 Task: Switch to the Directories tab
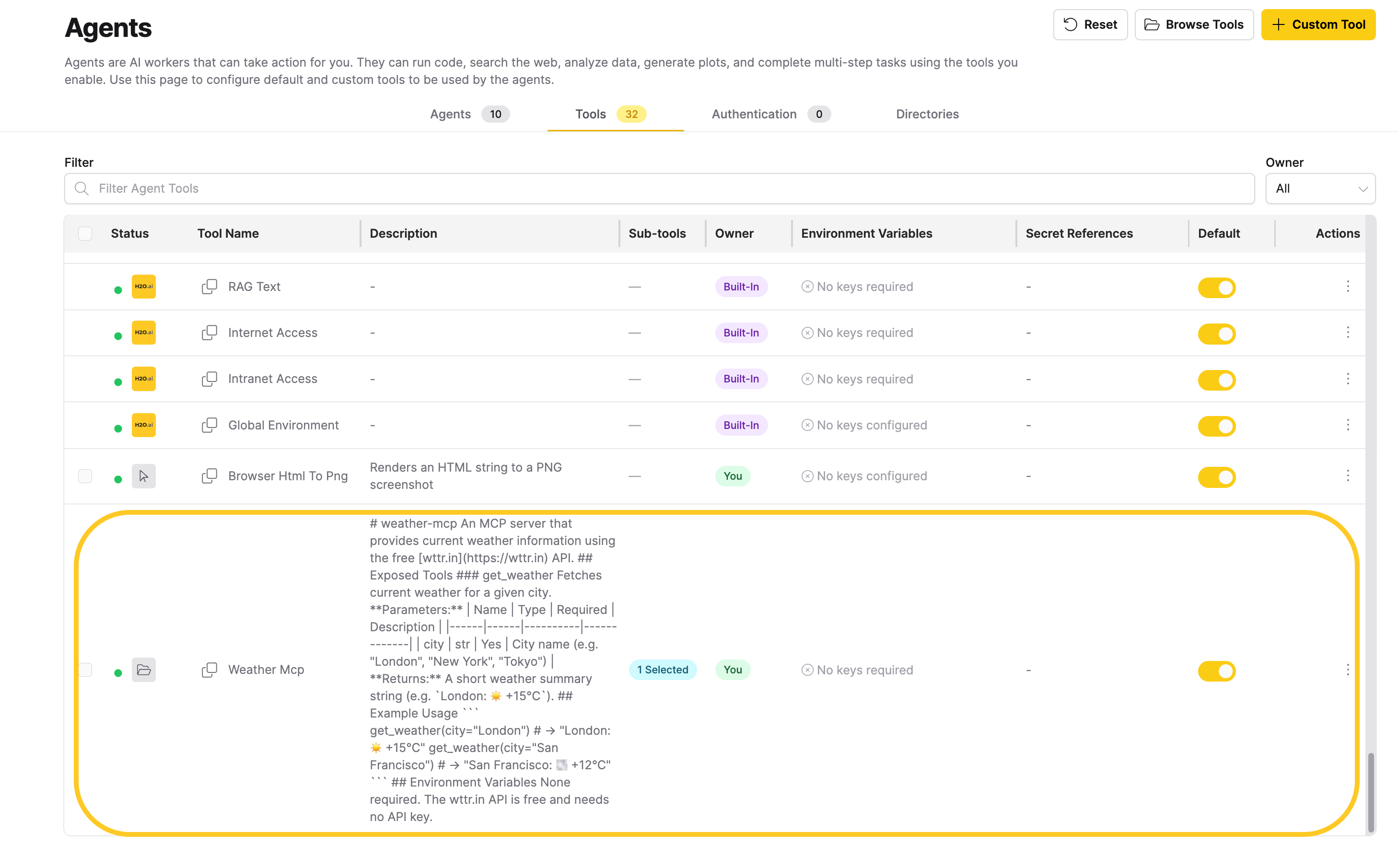pos(927,114)
